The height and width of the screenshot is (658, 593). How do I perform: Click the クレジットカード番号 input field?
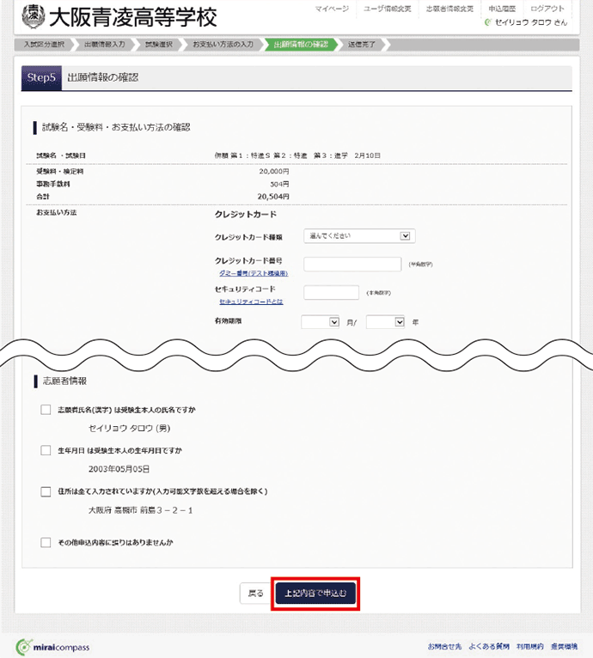pos(352,265)
